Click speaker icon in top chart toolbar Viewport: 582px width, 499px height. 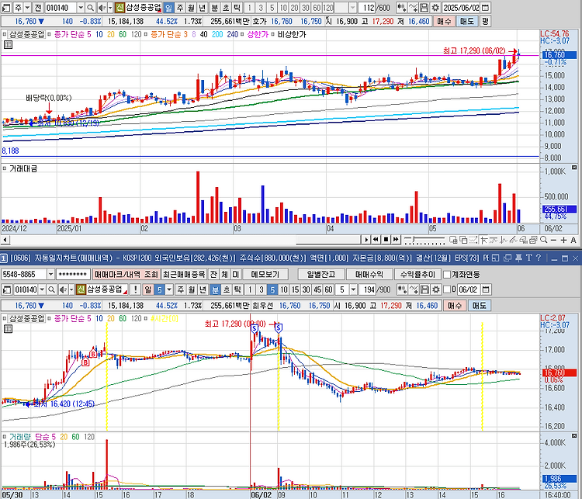coord(102,8)
